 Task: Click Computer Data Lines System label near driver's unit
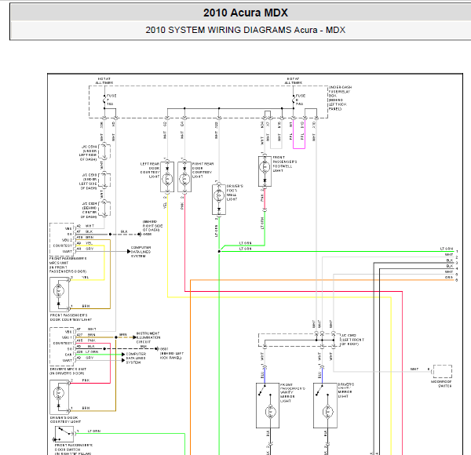click(136, 358)
